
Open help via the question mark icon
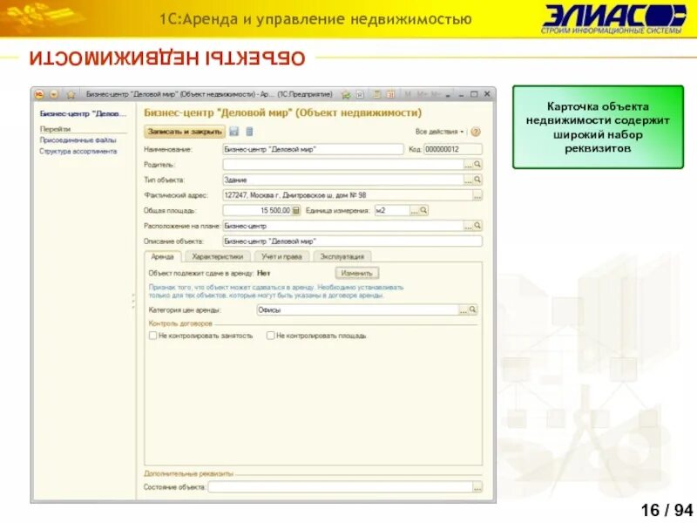(x=476, y=132)
